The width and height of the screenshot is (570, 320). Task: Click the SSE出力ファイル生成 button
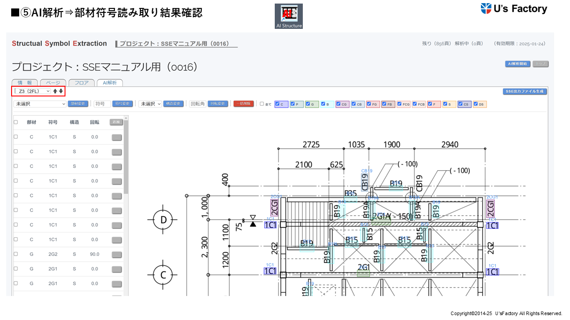pyautogui.click(x=525, y=92)
